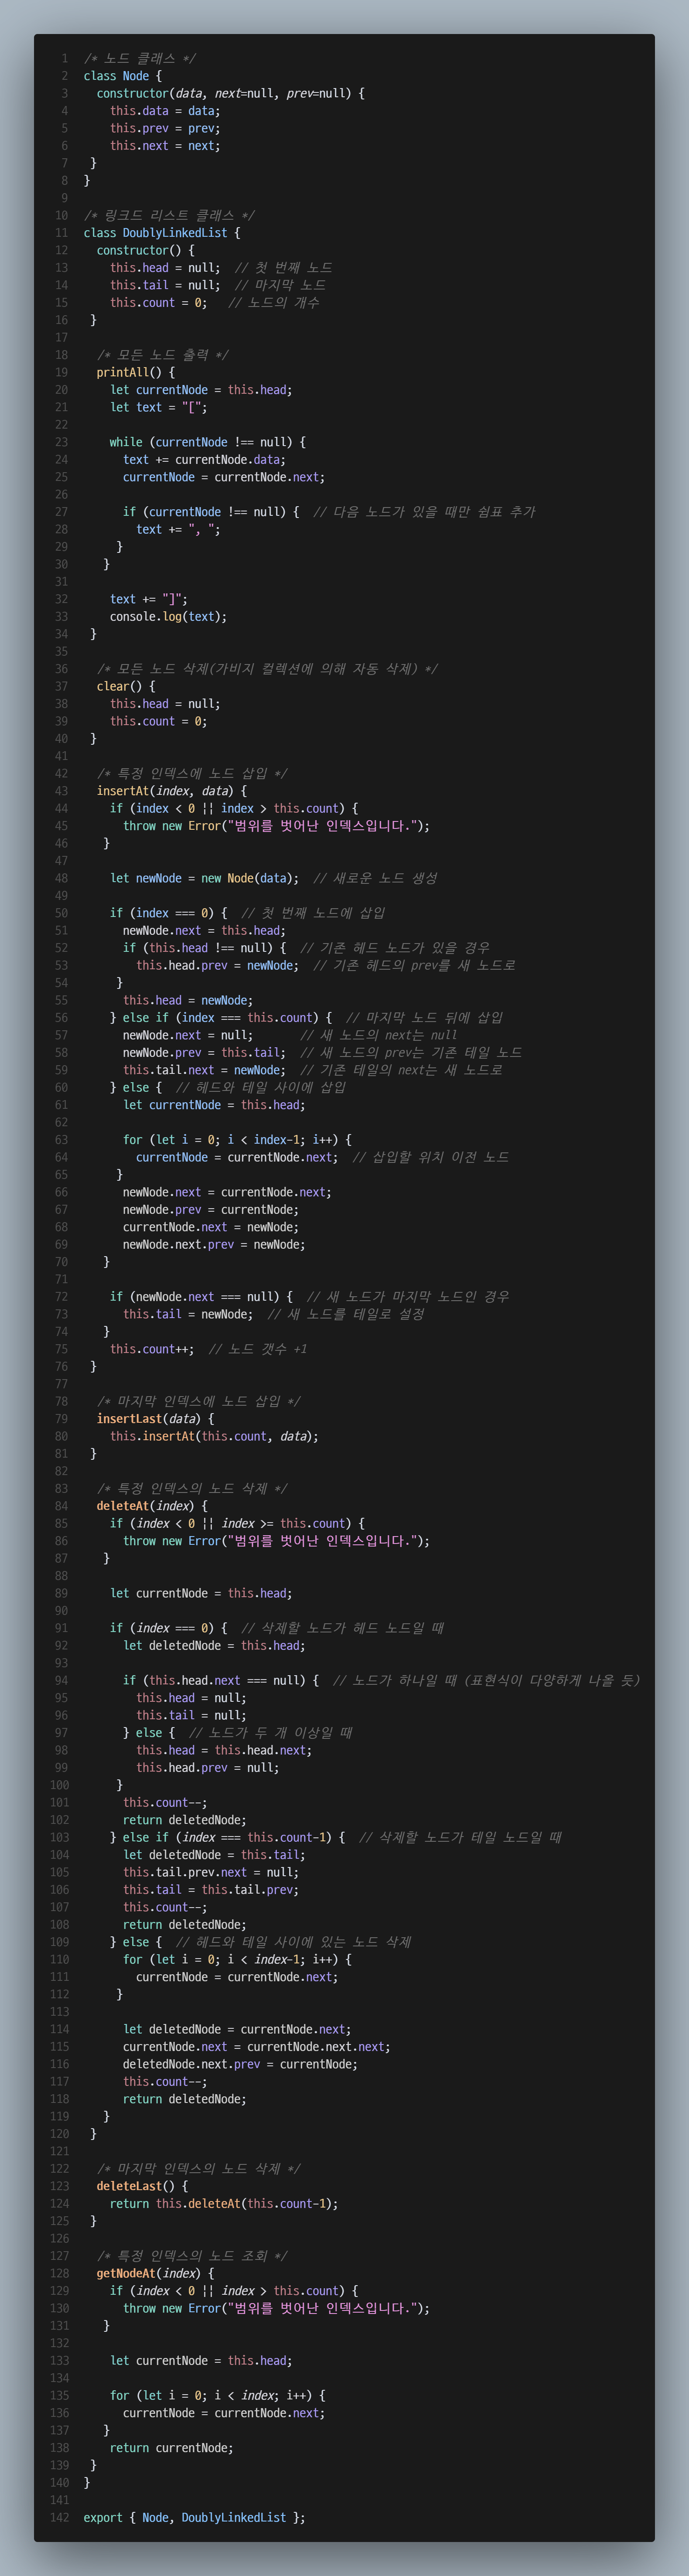Click the statement 'this.head = newNode;'

[188, 1000]
